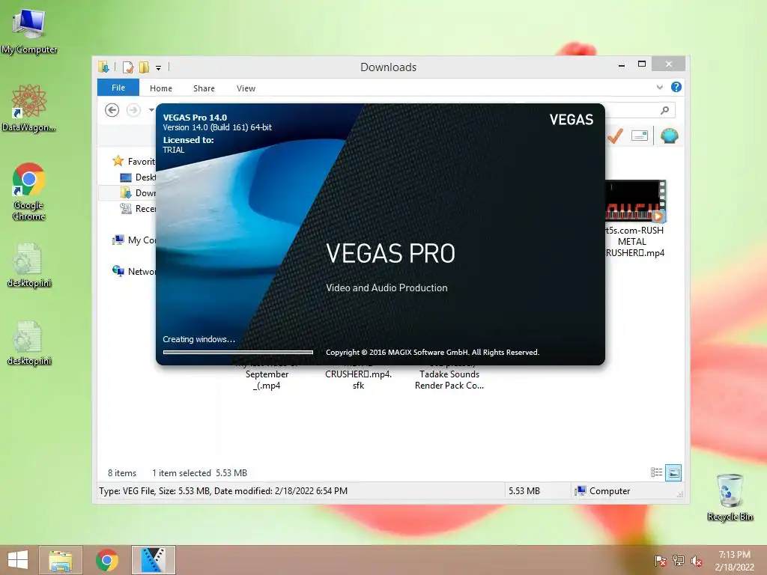Screen dimensions: 767x575
Task: Go back in the Downloads window
Action: (x=112, y=110)
